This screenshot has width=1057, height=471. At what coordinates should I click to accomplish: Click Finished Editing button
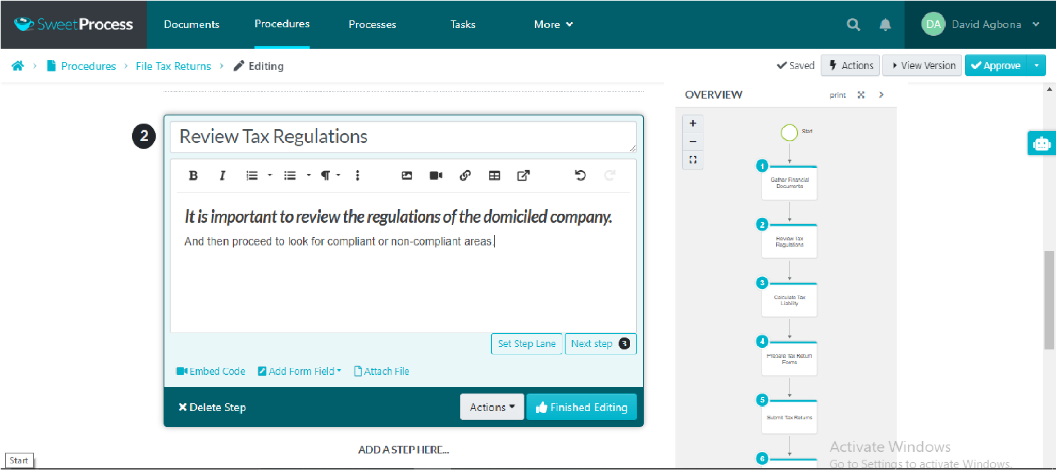pyautogui.click(x=582, y=407)
